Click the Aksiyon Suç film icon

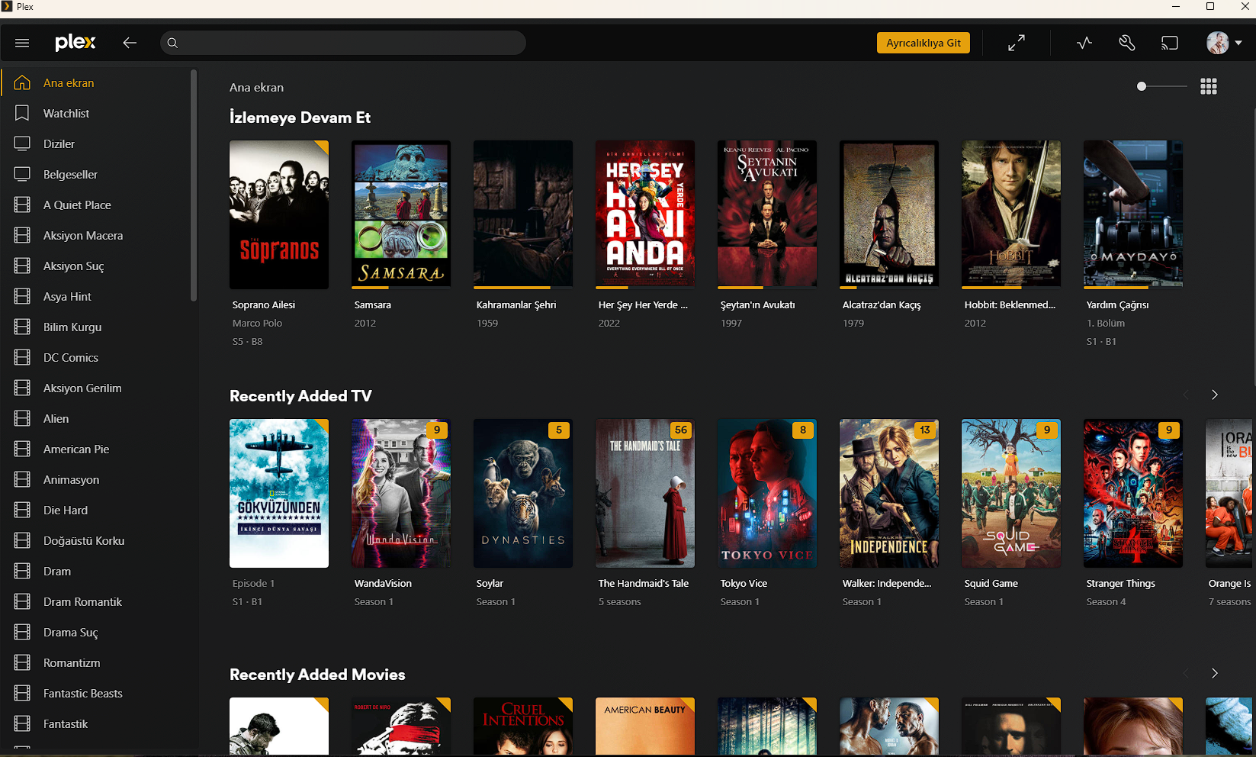pos(22,266)
